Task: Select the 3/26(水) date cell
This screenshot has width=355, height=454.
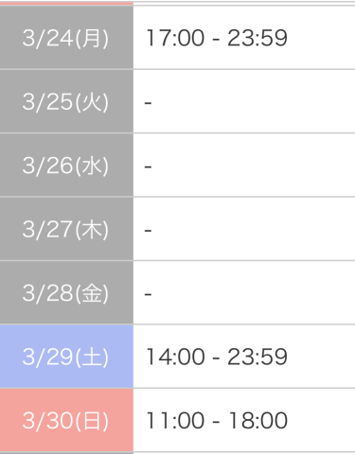Action: click(66, 166)
